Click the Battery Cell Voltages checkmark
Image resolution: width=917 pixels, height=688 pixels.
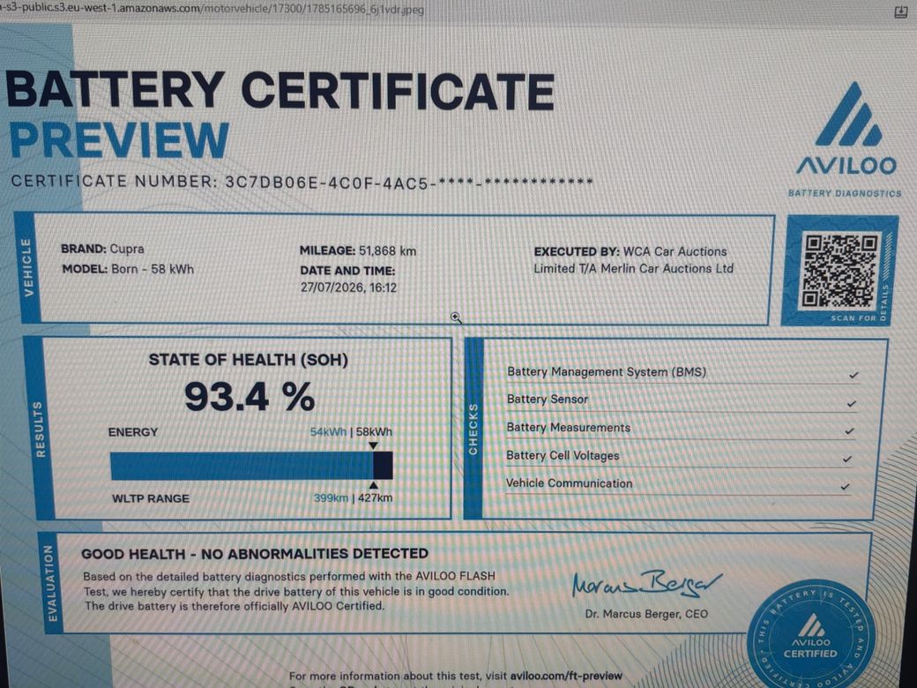point(846,460)
